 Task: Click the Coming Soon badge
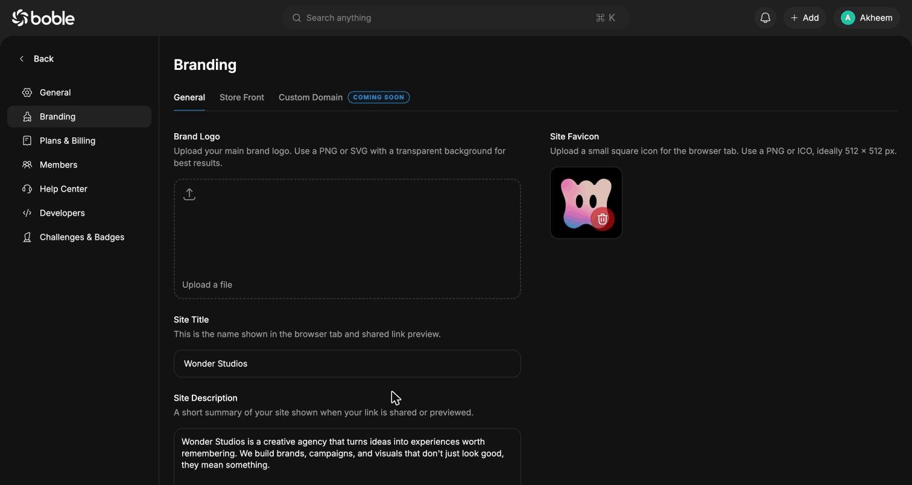click(379, 97)
